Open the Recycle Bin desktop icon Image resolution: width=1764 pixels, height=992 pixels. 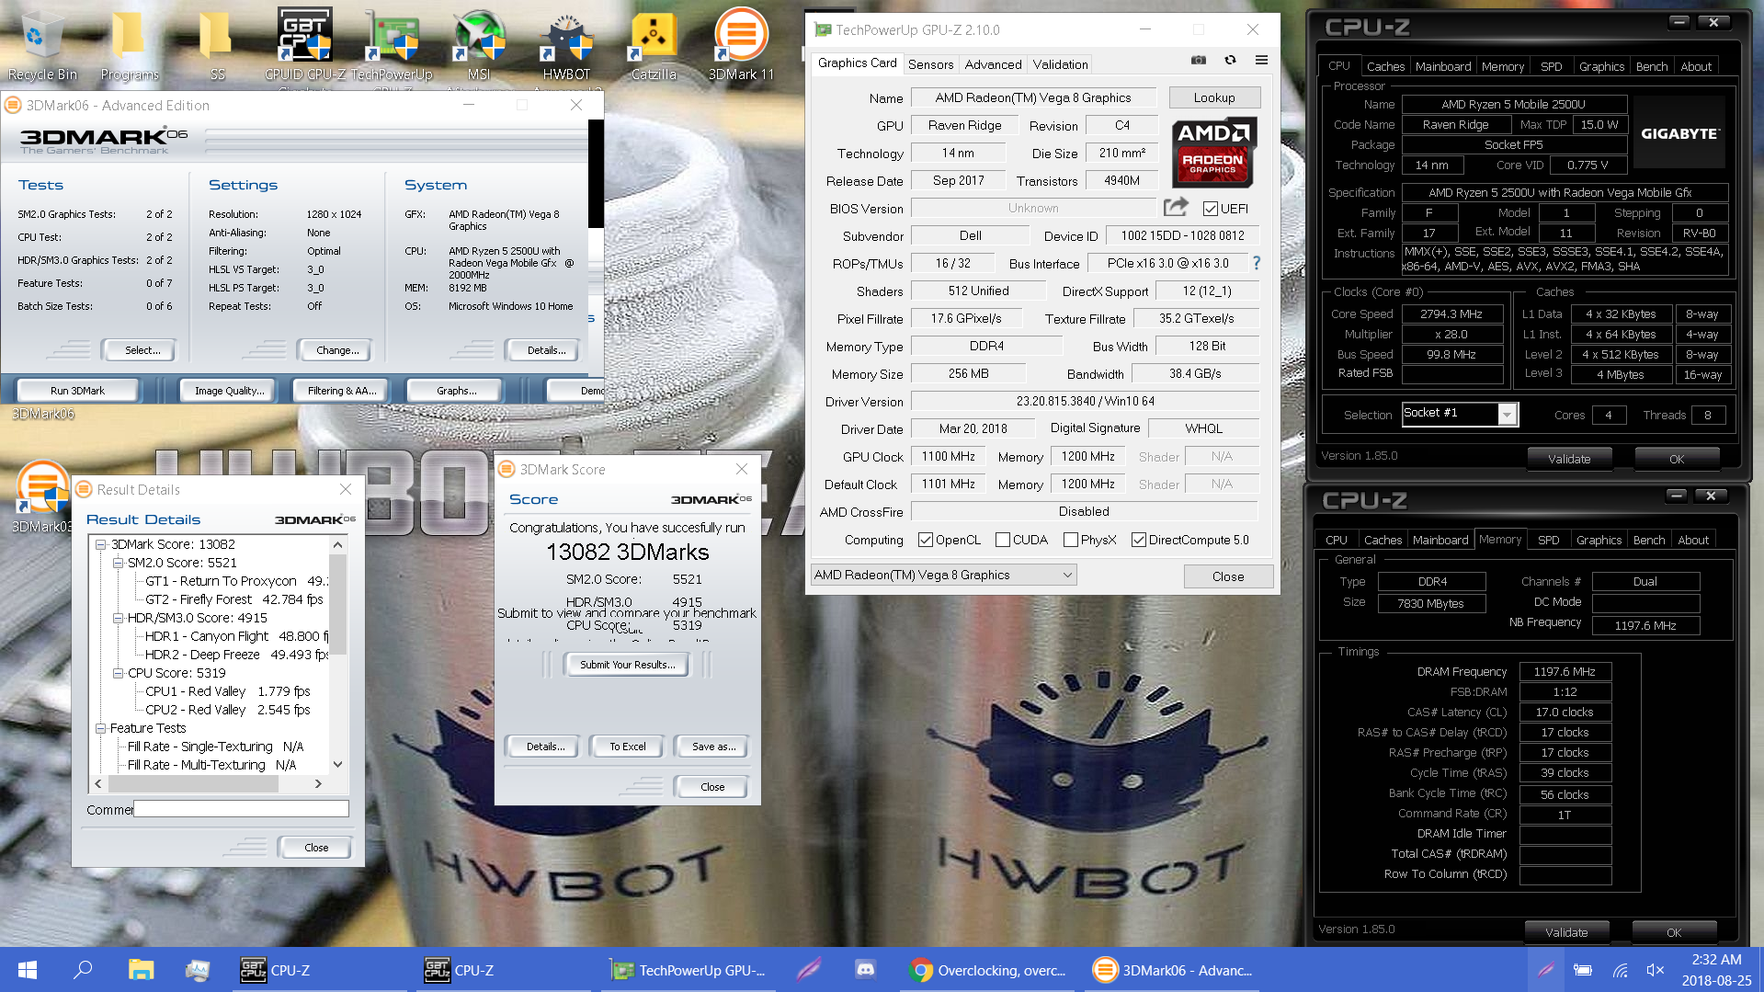click(41, 46)
